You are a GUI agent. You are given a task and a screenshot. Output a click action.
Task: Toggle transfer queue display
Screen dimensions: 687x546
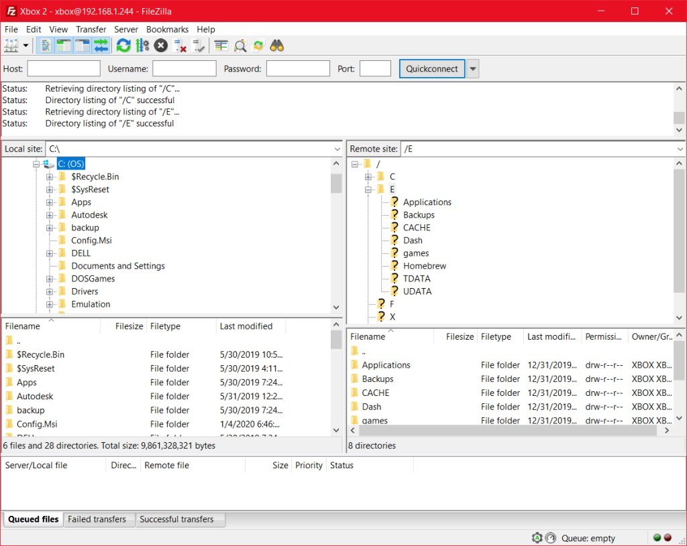pos(101,46)
